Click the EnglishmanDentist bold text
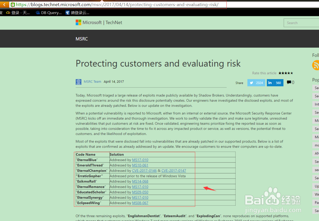The width and height of the screenshot is (319, 221). click(144, 216)
